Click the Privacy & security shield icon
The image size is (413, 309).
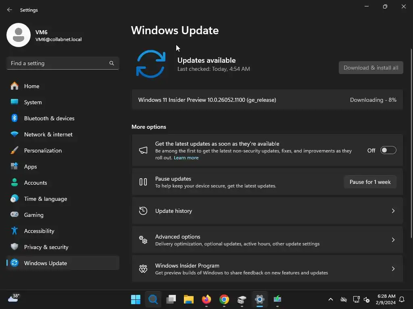coord(15,247)
